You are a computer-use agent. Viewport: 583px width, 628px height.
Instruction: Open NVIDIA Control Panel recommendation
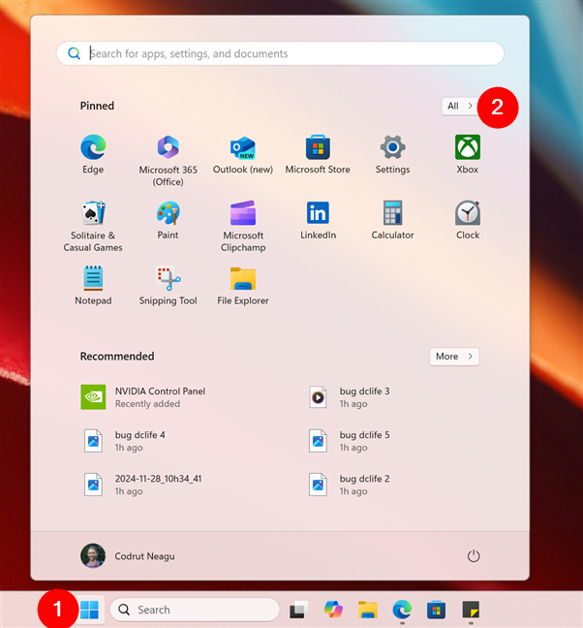point(143,397)
